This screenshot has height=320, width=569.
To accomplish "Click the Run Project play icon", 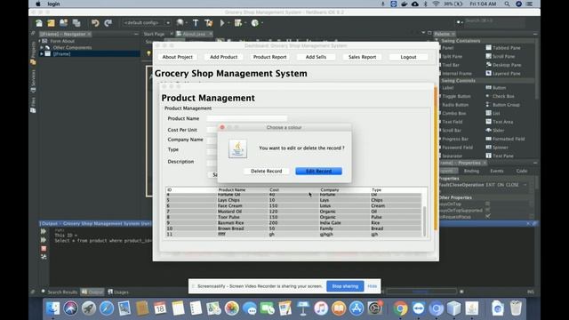I will pyautogui.click(x=222, y=23).
